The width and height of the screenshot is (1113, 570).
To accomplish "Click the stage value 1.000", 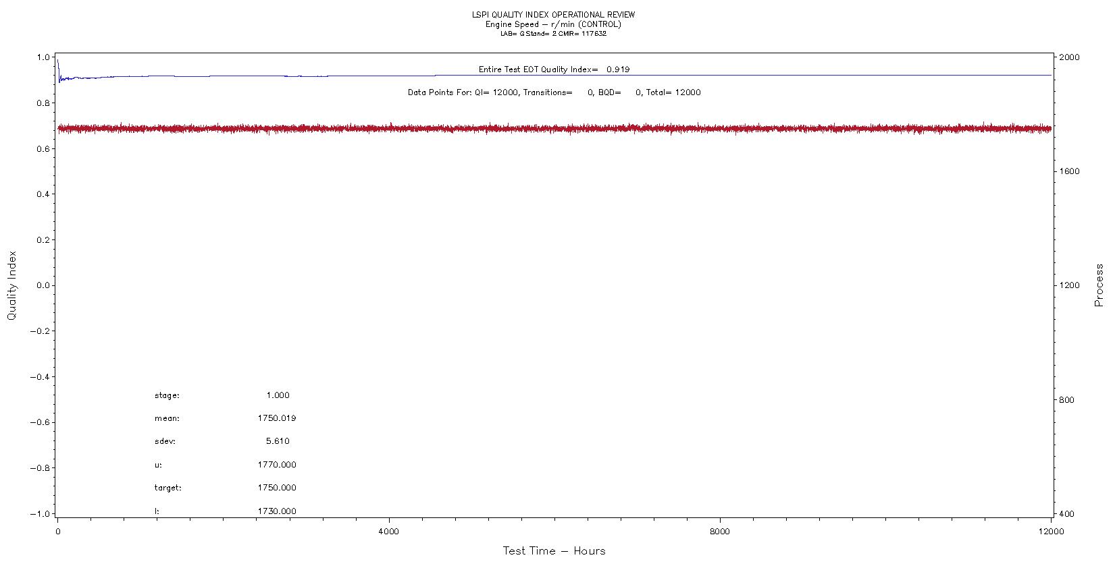I will 278,395.
